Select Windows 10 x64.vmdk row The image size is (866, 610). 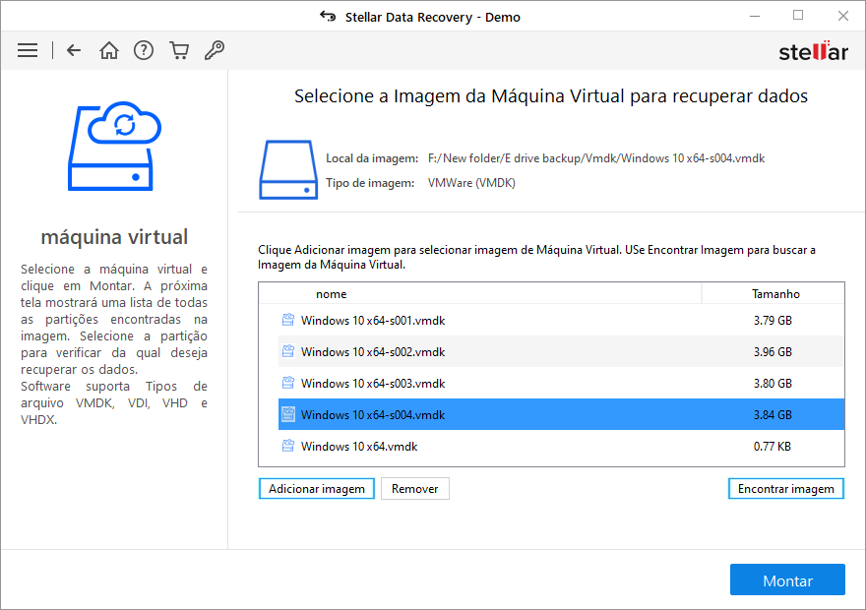tap(561, 446)
